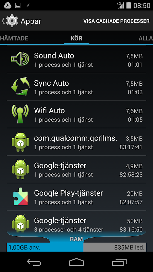Tap the Android home navigation button

point(76,262)
